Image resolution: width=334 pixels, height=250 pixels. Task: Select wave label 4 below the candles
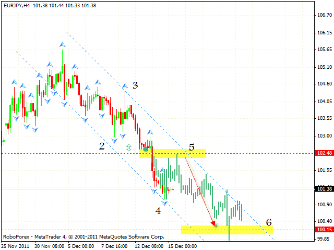(156, 211)
